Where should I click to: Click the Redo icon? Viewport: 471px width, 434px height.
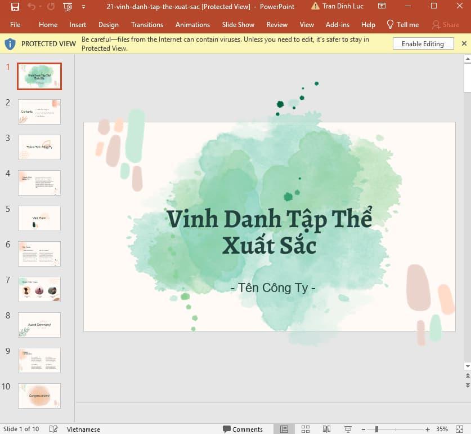point(51,6)
